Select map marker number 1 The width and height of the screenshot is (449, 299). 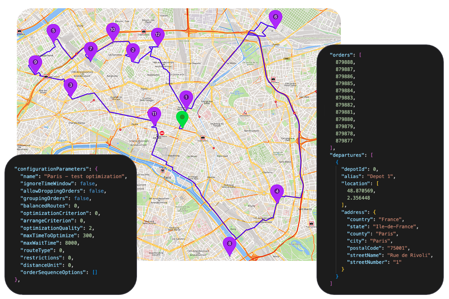pos(186,97)
